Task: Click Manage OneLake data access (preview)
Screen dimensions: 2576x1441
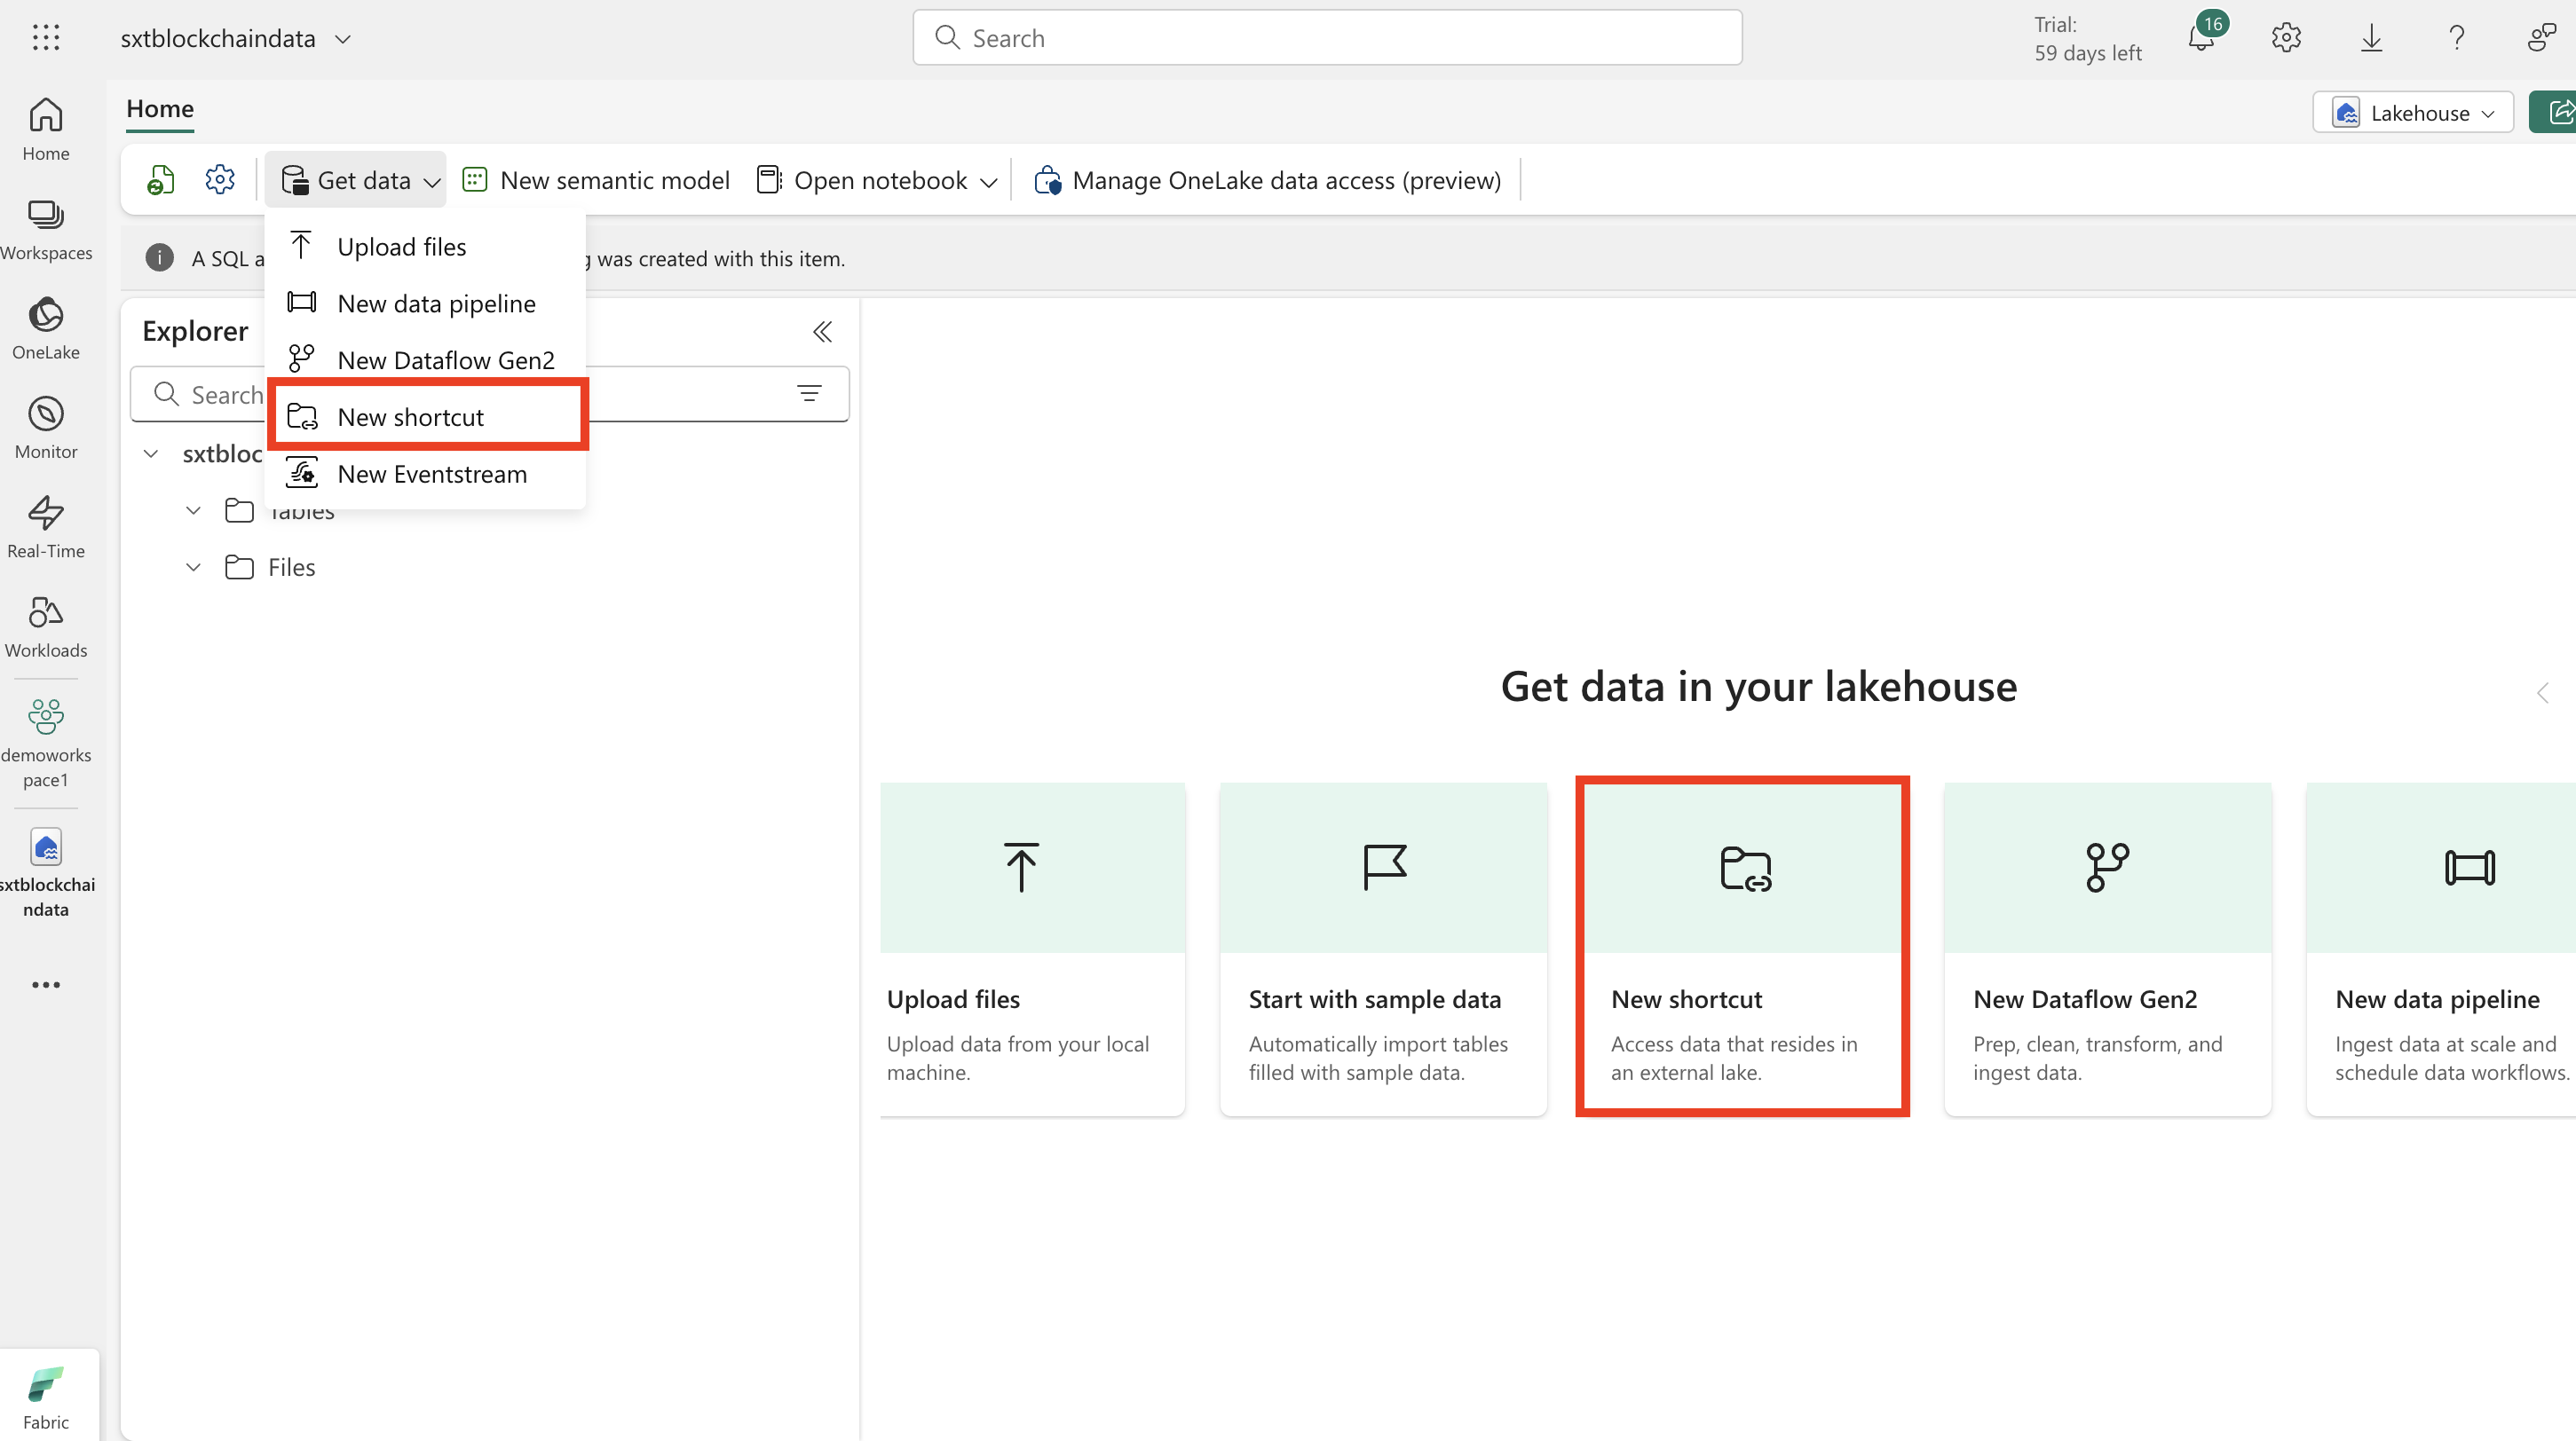Action: (x=1267, y=180)
